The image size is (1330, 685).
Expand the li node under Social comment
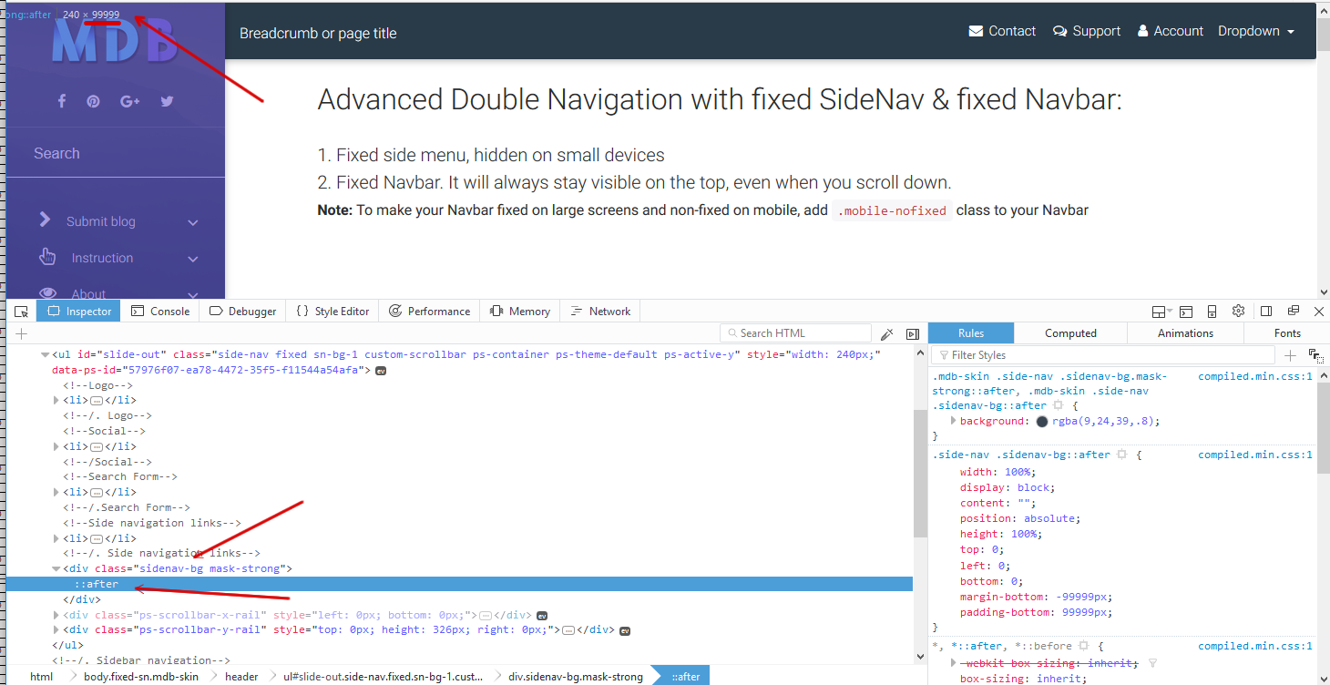tap(57, 446)
